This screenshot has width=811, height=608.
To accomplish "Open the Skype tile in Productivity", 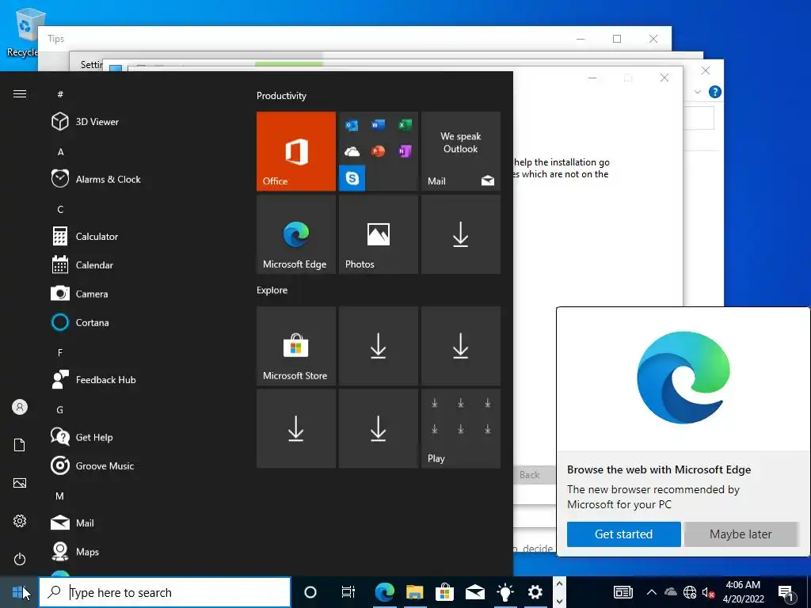I will 352,178.
